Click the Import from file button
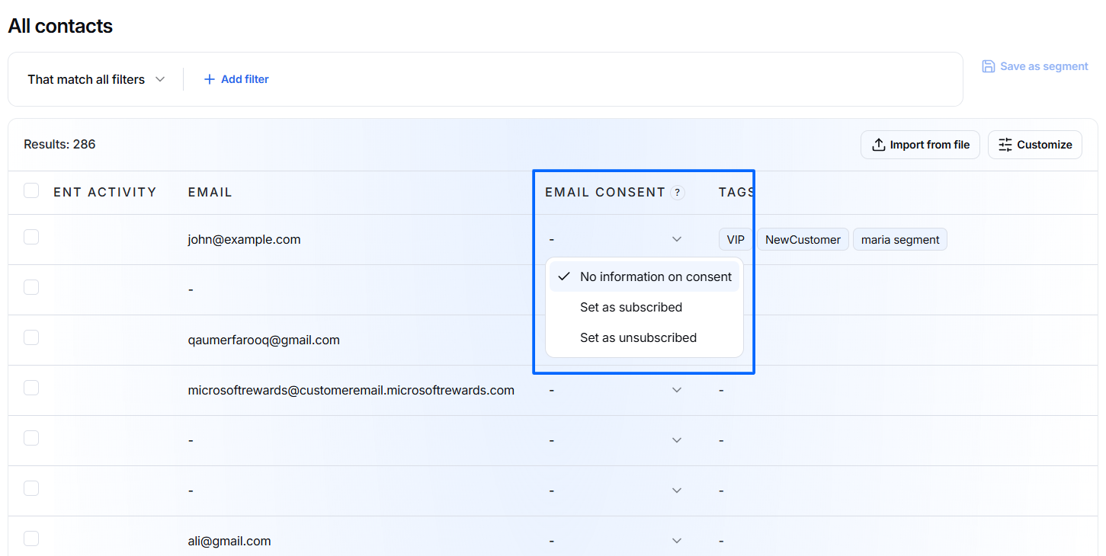Image resolution: width=1106 pixels, height=556 pixels. pos(920,145)
